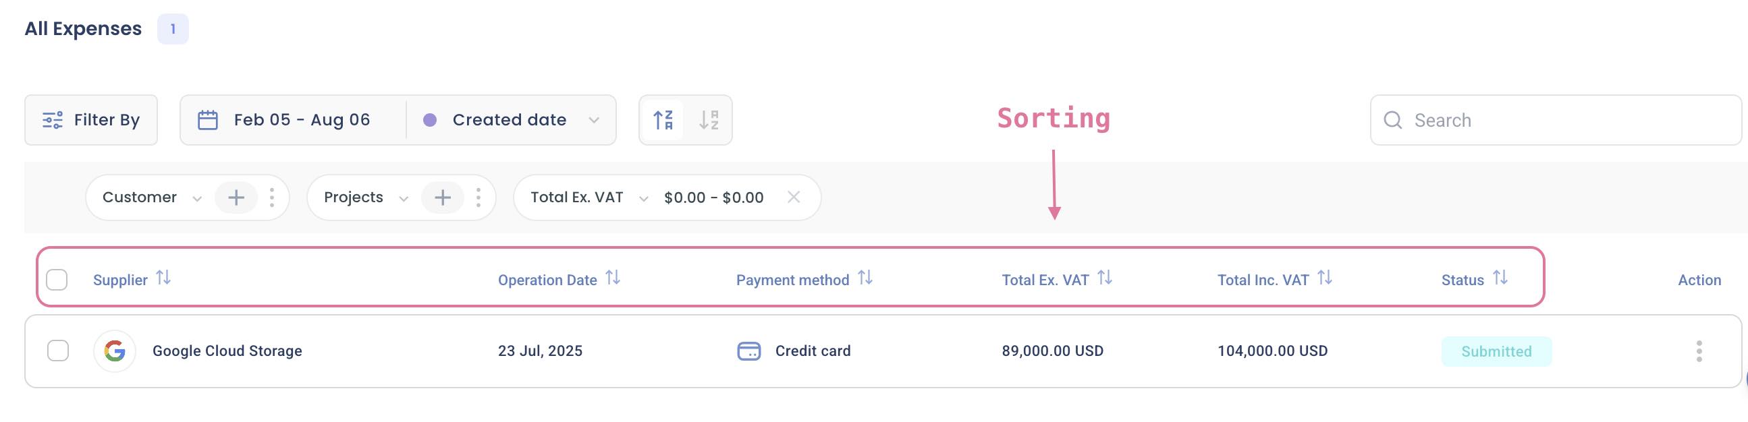Open the Google Cloud Storage supplier logo
The width and height of the screenshot is (1748, 422).
114,351
